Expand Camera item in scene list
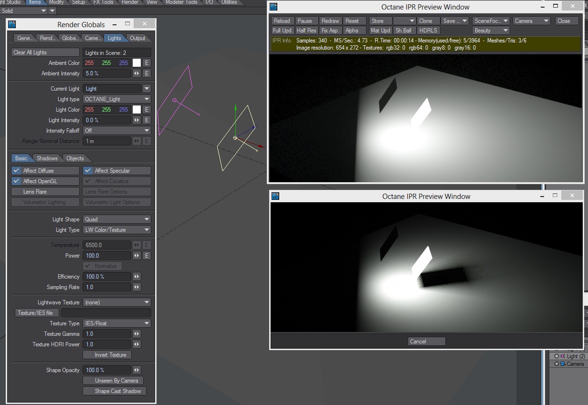Viewport: 588px width, 405px height. click(556, 364)
